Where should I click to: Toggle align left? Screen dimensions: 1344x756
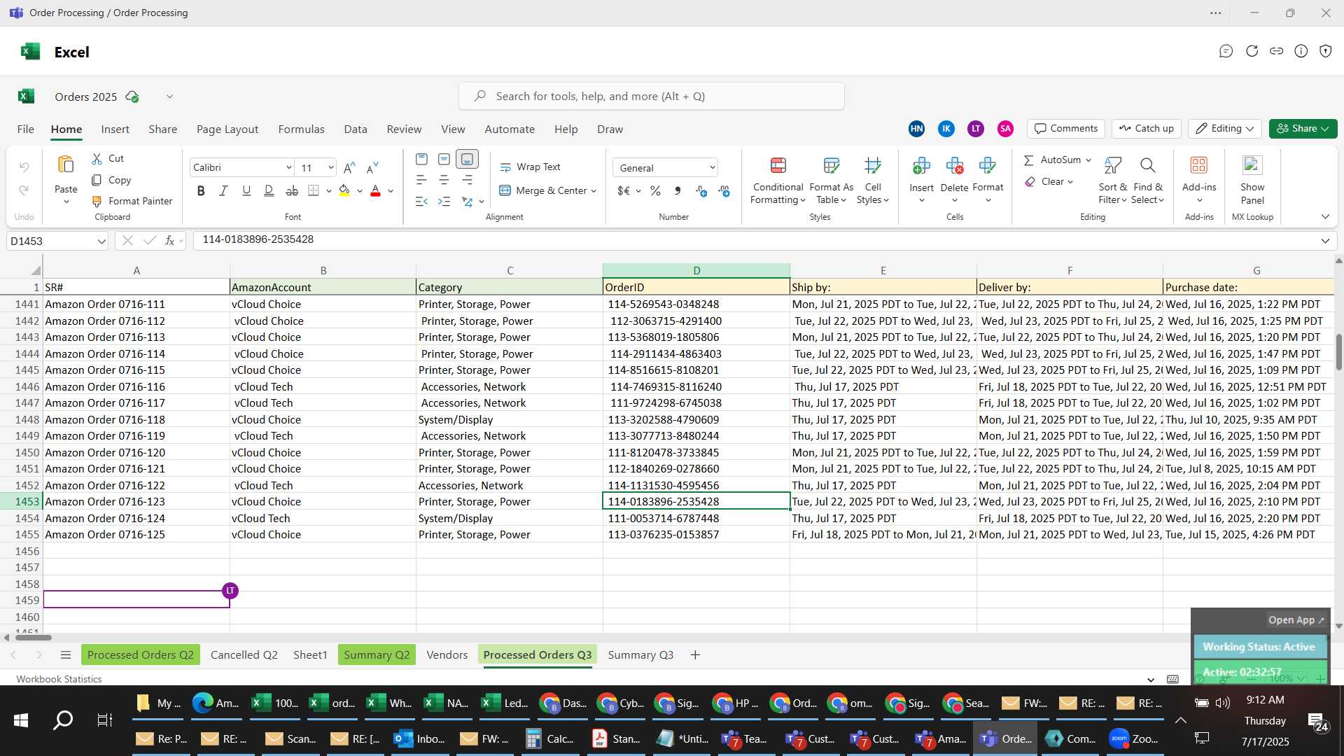point(421,180)
